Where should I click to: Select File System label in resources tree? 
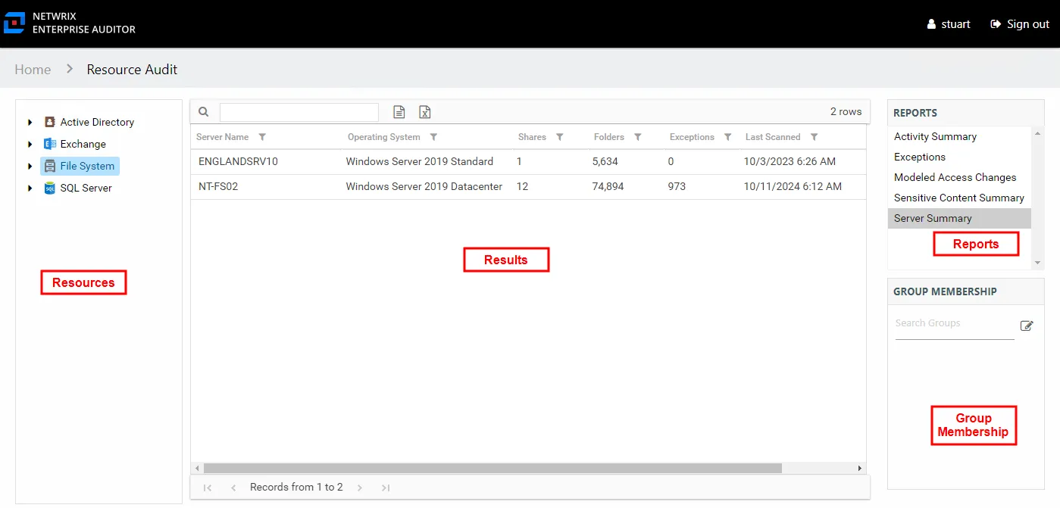[x=87, y=166]
